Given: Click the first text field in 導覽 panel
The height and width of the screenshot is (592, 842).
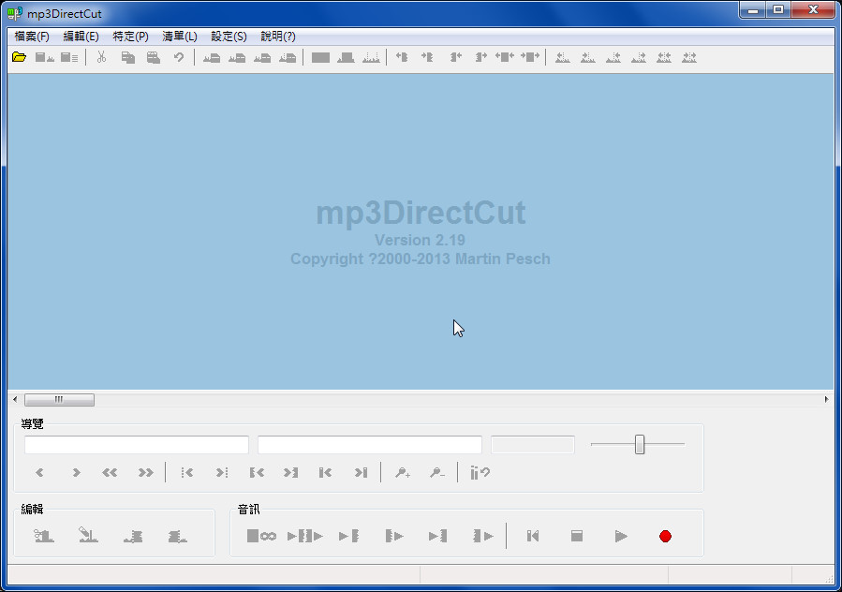Looking at the screenshot, I should tap(137, 445).
